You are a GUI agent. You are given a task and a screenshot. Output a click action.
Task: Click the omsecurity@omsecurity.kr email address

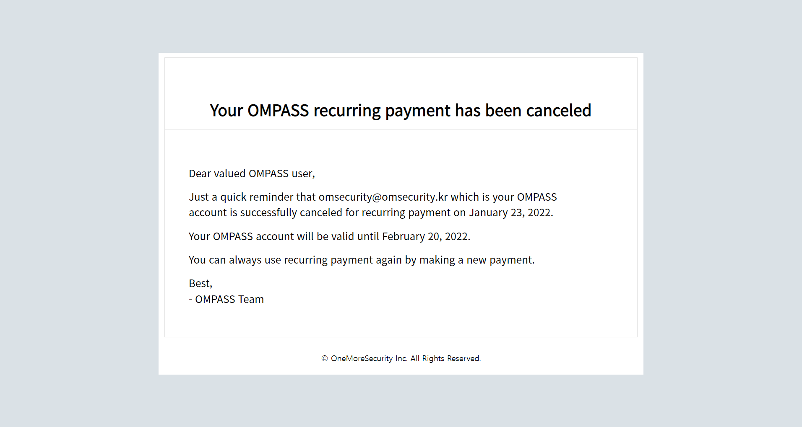click(x=383, y=197)
